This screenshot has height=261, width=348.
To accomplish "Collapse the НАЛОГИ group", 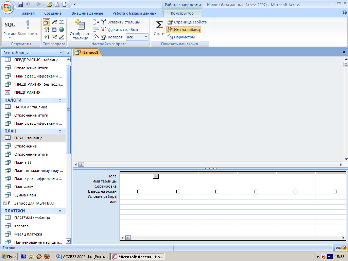I will 60,100.
